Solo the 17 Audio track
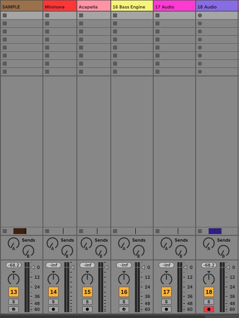Screen dimensions: 239x318 [x=166, y=301]
